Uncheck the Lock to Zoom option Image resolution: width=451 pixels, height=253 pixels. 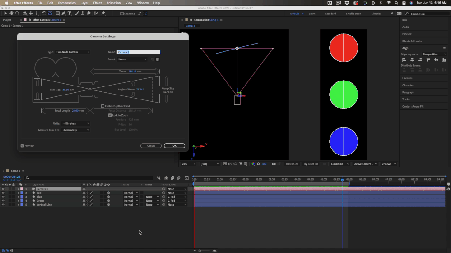[x=110, y=115]
